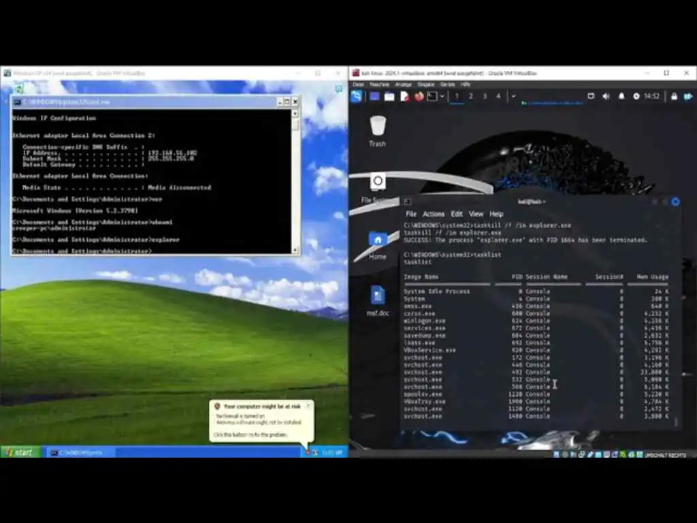697x523 pixels.
Task: Open View menu in Kali terminal
Action: click(476, 214)
